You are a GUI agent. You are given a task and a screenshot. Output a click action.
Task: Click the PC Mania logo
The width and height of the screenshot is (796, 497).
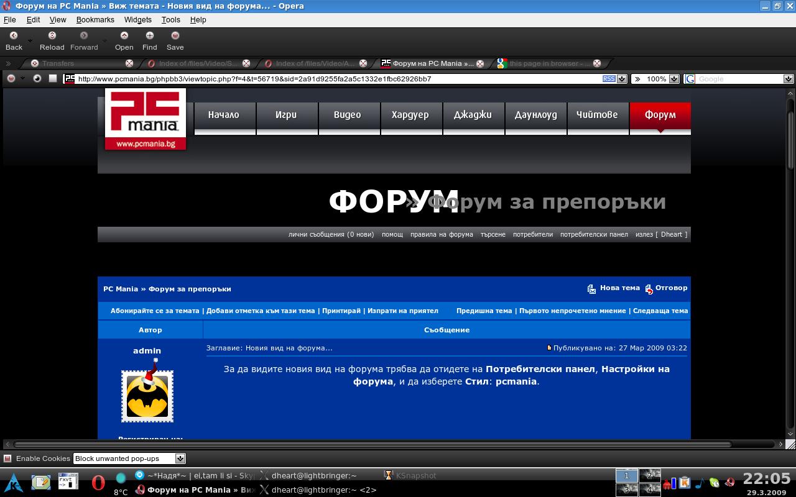pos(146,119)
